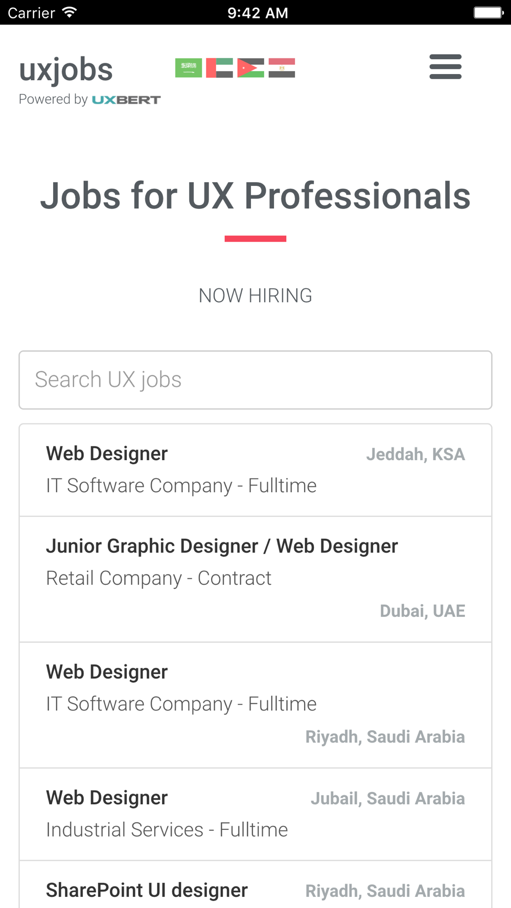This screenshot has height=908, width=511.
Task: Open the UXBERT powered-by logo link
Action: (126, 100)
